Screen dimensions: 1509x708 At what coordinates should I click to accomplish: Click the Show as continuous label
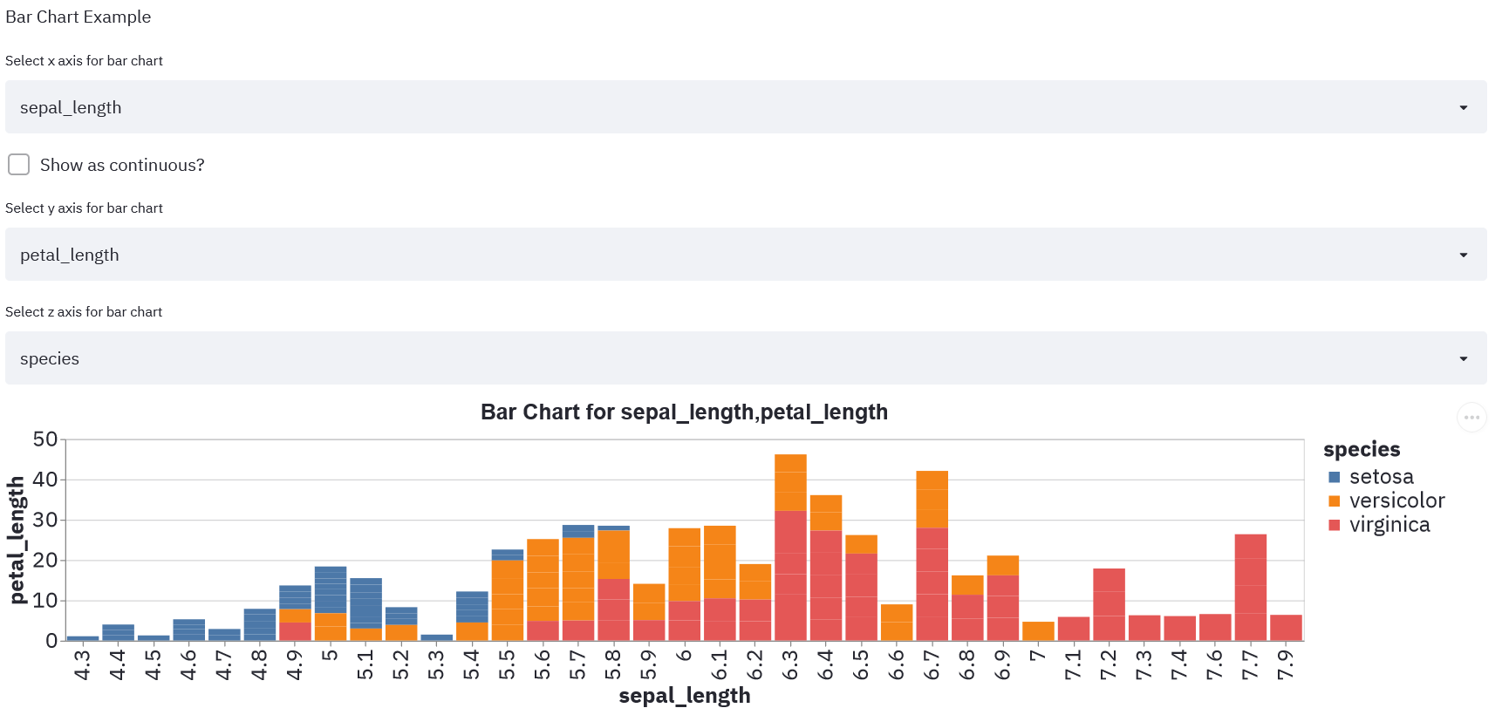122,165
